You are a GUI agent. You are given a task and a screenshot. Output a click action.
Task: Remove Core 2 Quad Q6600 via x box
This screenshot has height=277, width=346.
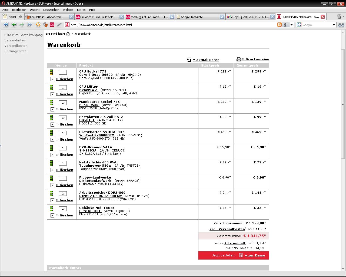pyautogui.click(x=52, y=79)
